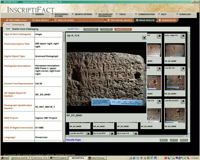This screenshot has height=160, width=200.
Task: Click the taskbar clock showing 11:24 AM
Action: pos(195,158)
